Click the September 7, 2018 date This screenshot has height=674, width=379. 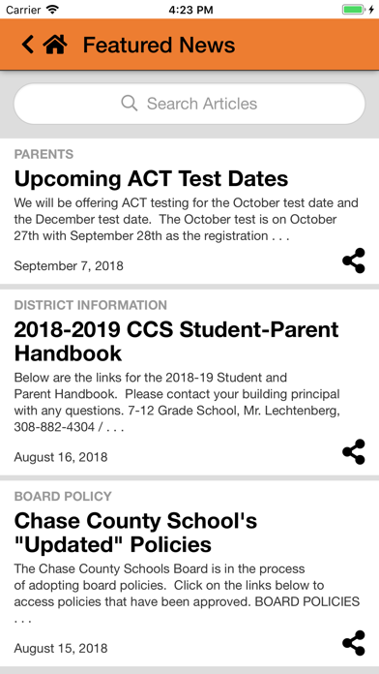(x=69, y=266)
